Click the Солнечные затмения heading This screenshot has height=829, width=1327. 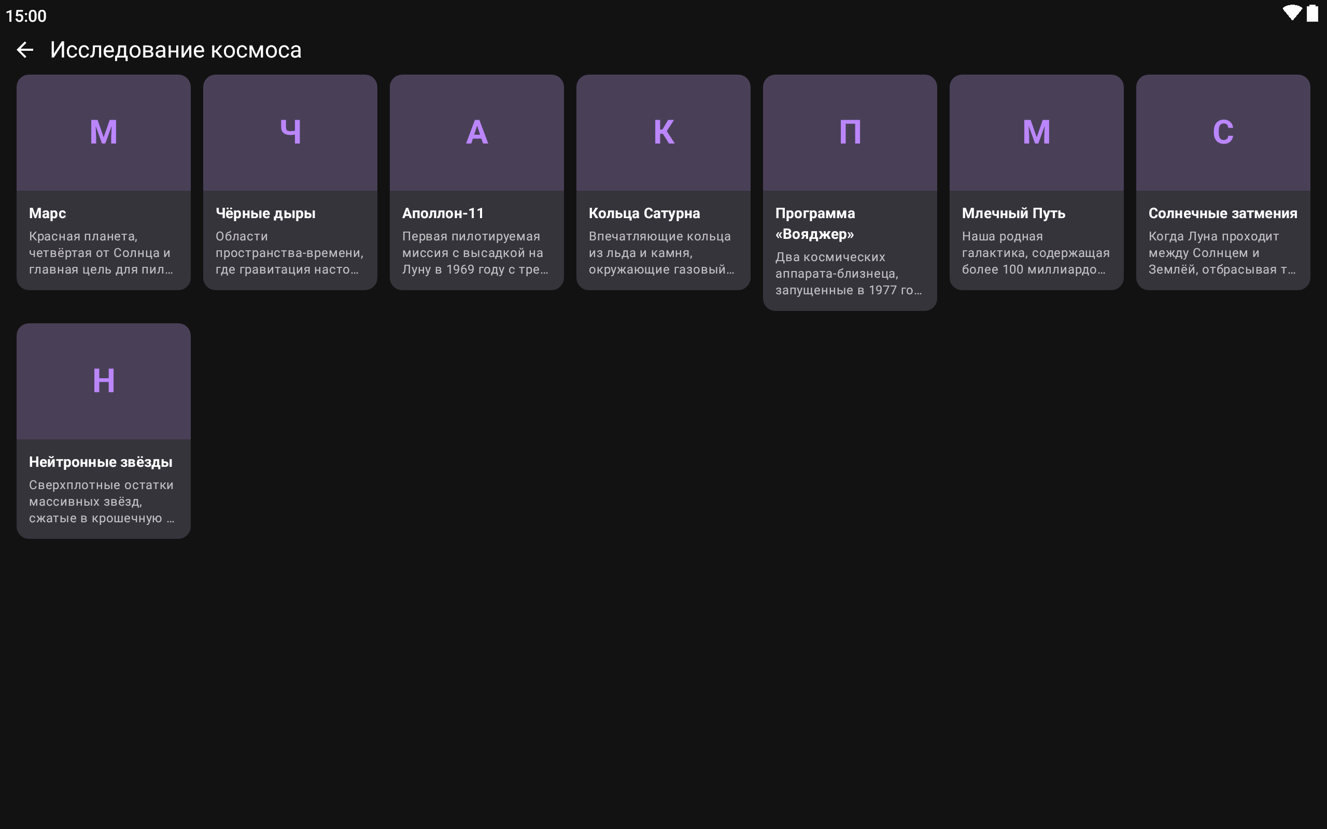(1223, 213)
